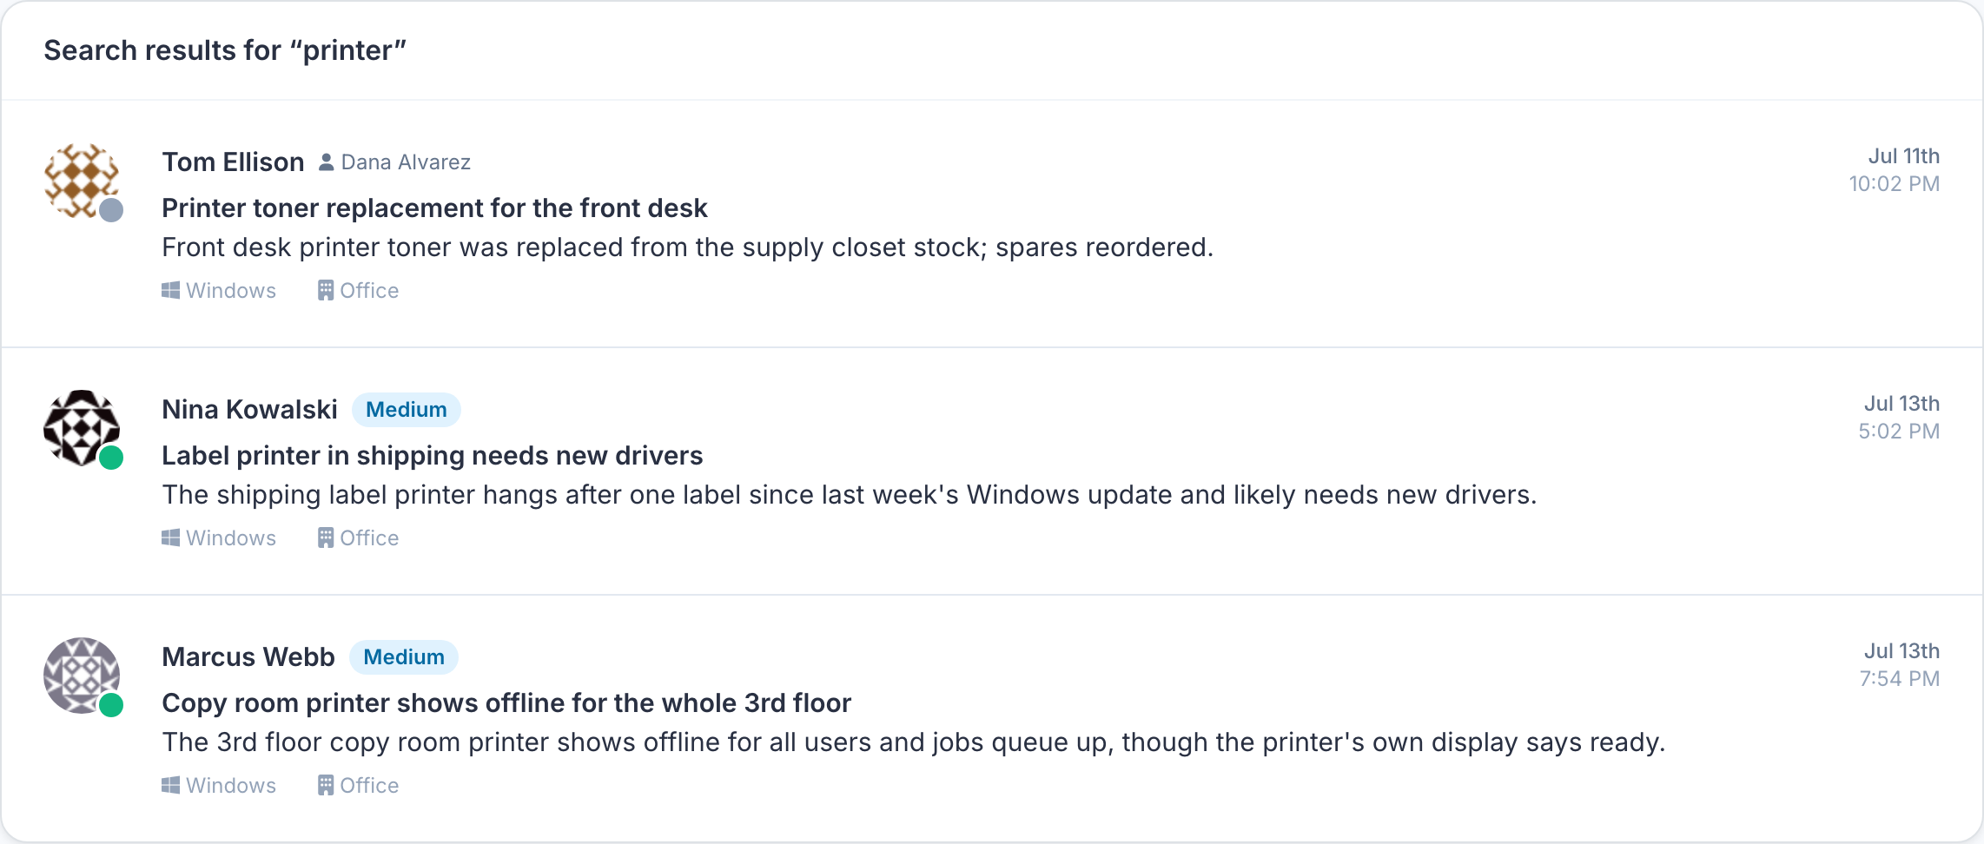Click the Office building icon under label printer ticket
Screen dimensions: 1984x844
coord(326,537)
